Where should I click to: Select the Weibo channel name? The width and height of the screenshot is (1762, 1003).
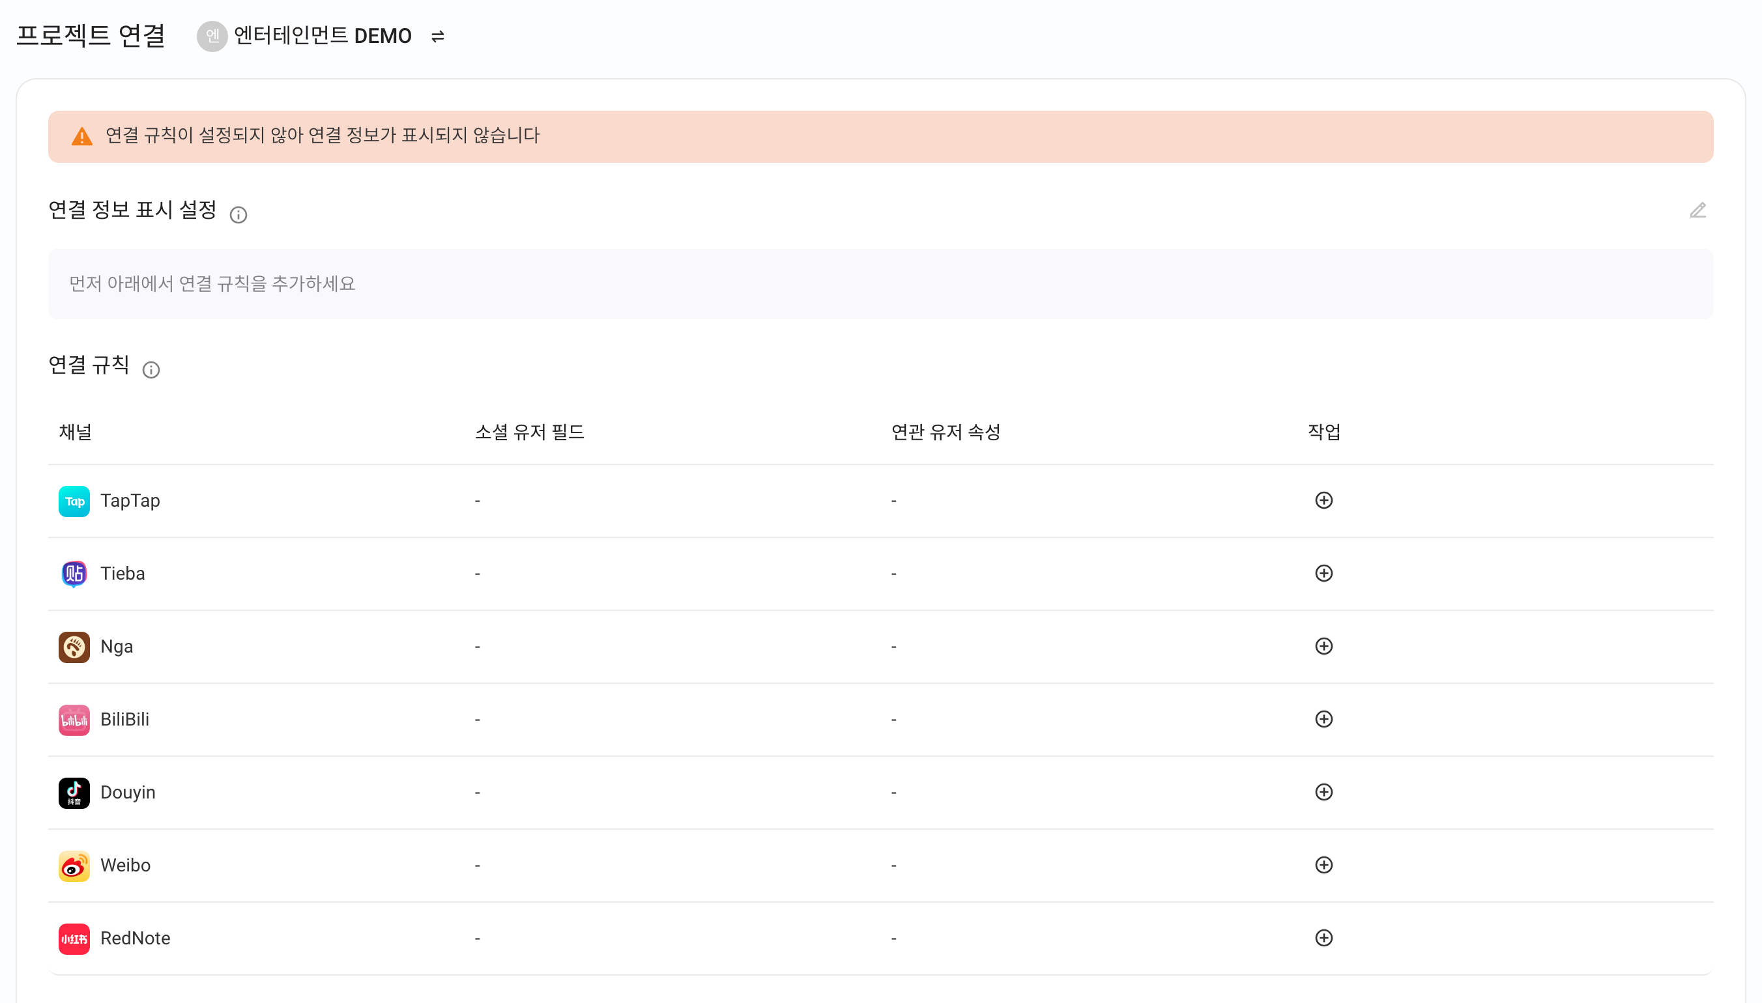[x=125, y=866]
